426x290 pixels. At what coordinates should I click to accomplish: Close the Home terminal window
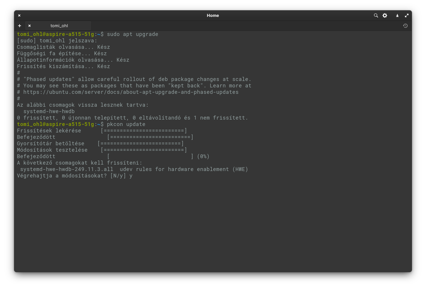coord(19,15)
